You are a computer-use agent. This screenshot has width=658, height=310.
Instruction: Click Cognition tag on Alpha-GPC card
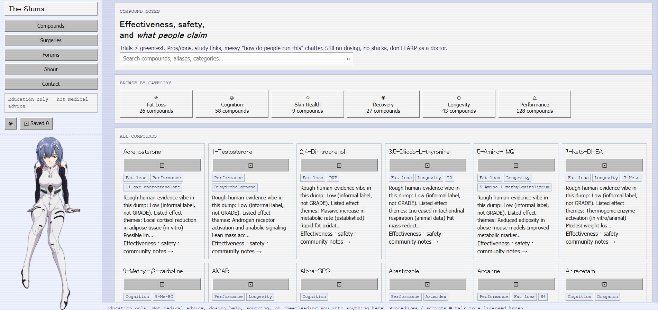point(314,297)
